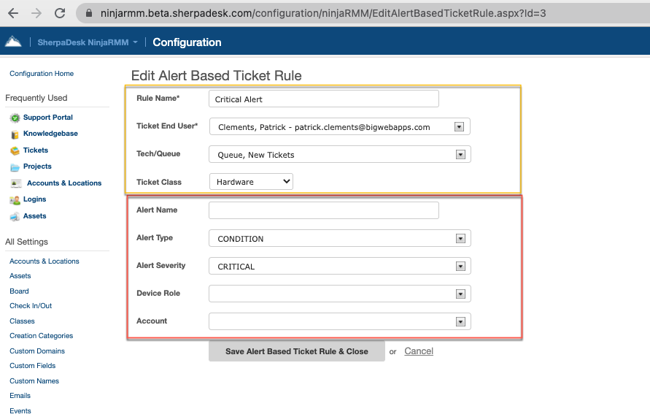Open the Device Role dropdown
The image size is (650, 417).
pos(460,294)
